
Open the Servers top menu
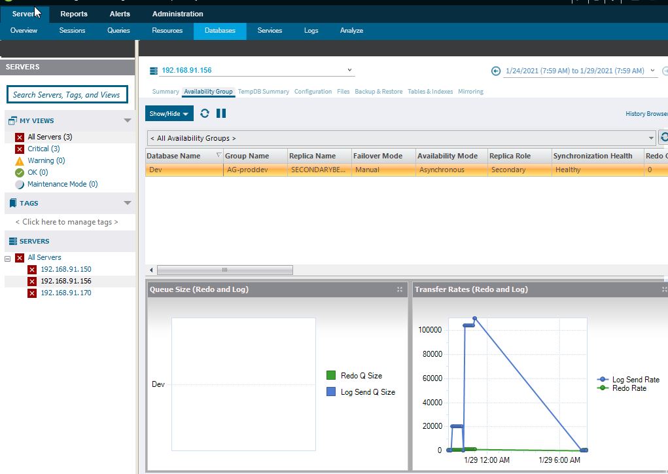coord(25,14)
